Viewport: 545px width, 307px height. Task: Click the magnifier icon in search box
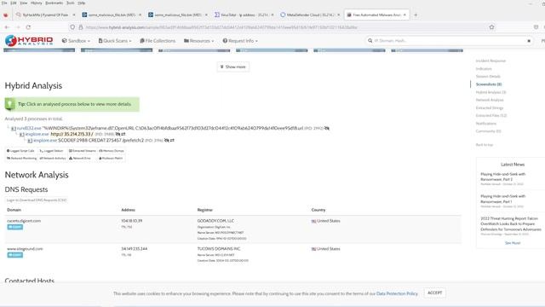(x=370, y=41)
